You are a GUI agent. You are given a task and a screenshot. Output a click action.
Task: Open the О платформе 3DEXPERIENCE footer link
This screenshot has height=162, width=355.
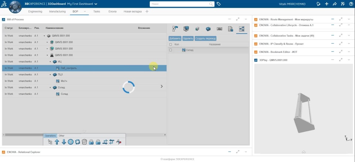(177, 159)
